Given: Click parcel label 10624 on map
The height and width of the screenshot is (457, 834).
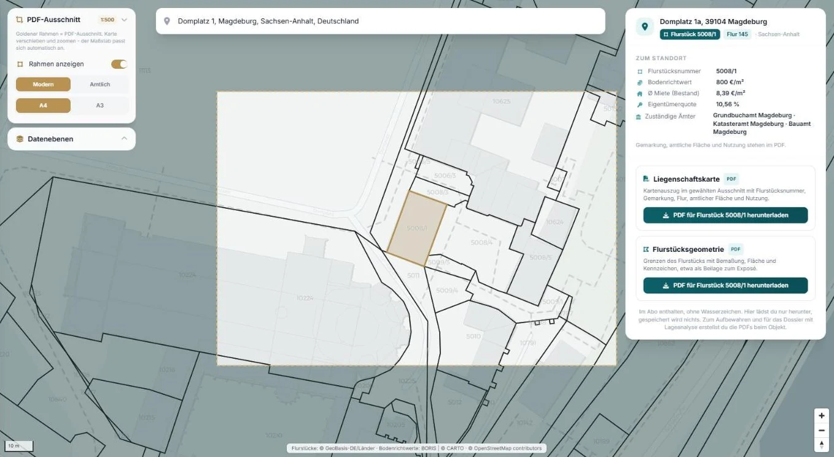Looking at the screenshot, I should (555, 222).
